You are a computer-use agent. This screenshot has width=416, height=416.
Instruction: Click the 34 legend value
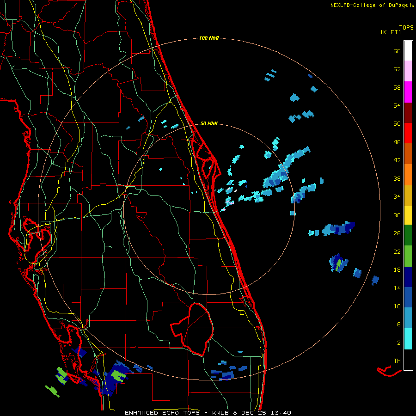click(x=397, y=197)
